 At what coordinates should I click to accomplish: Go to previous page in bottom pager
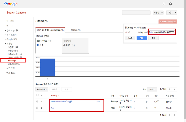pos(169,115)
